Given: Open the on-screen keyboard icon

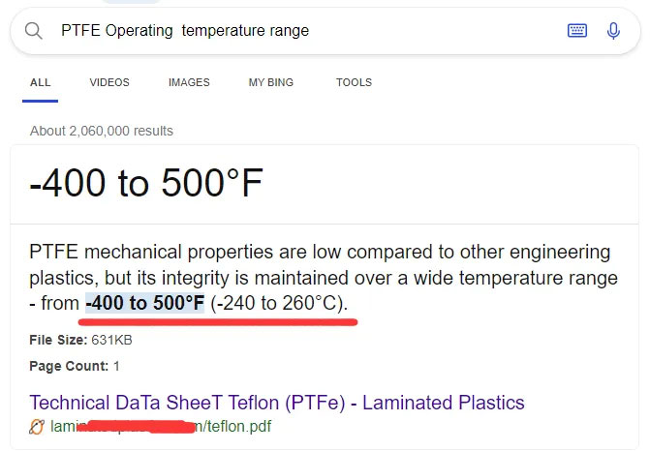Looking at the screenshot, I should tap(577, 31).
